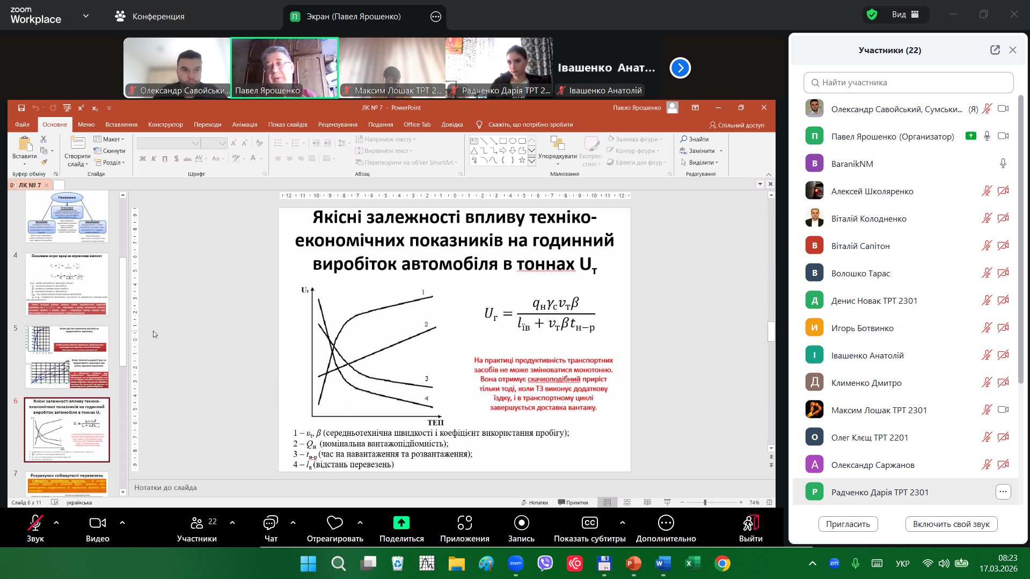Screen dimensions: 1030x579
Task: Open the Zoom Chat panel icon
Action: (x=271, y=523)
